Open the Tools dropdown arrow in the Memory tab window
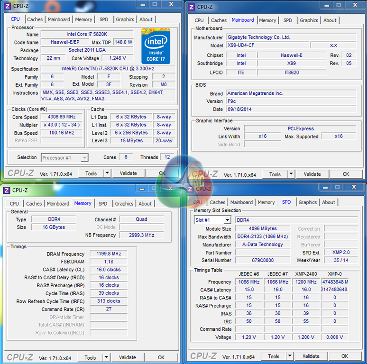The width and height of the screenshot is (367, 364). coord(106,358)
